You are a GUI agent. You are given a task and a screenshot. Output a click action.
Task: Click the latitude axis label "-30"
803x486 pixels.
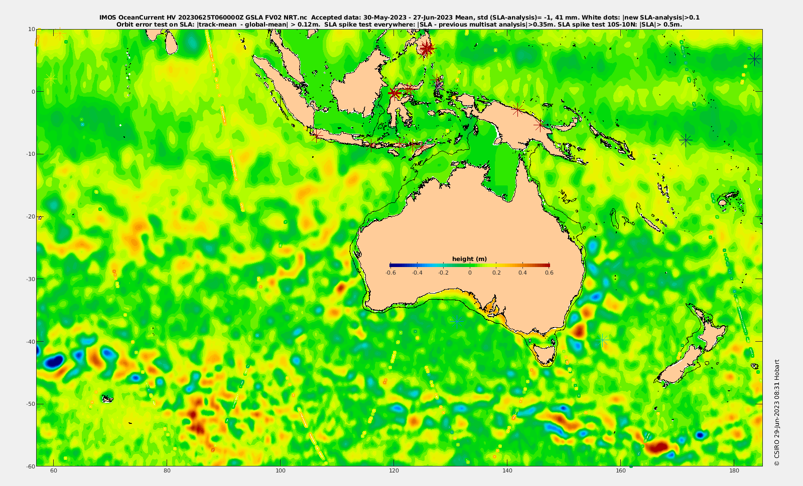tap(30, 279)
